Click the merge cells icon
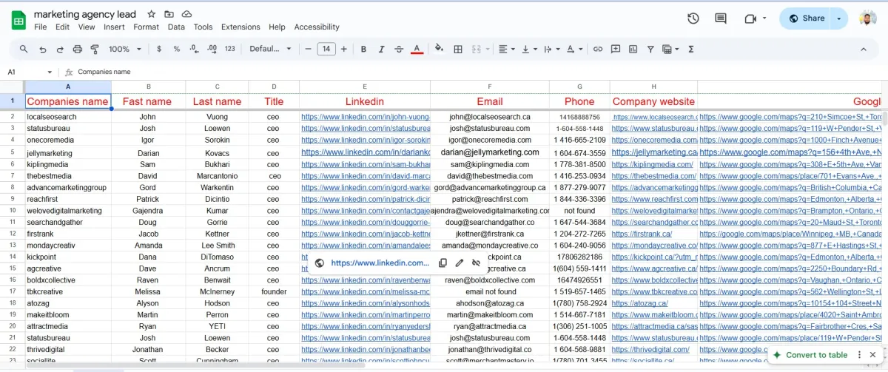 pos(476,49)
